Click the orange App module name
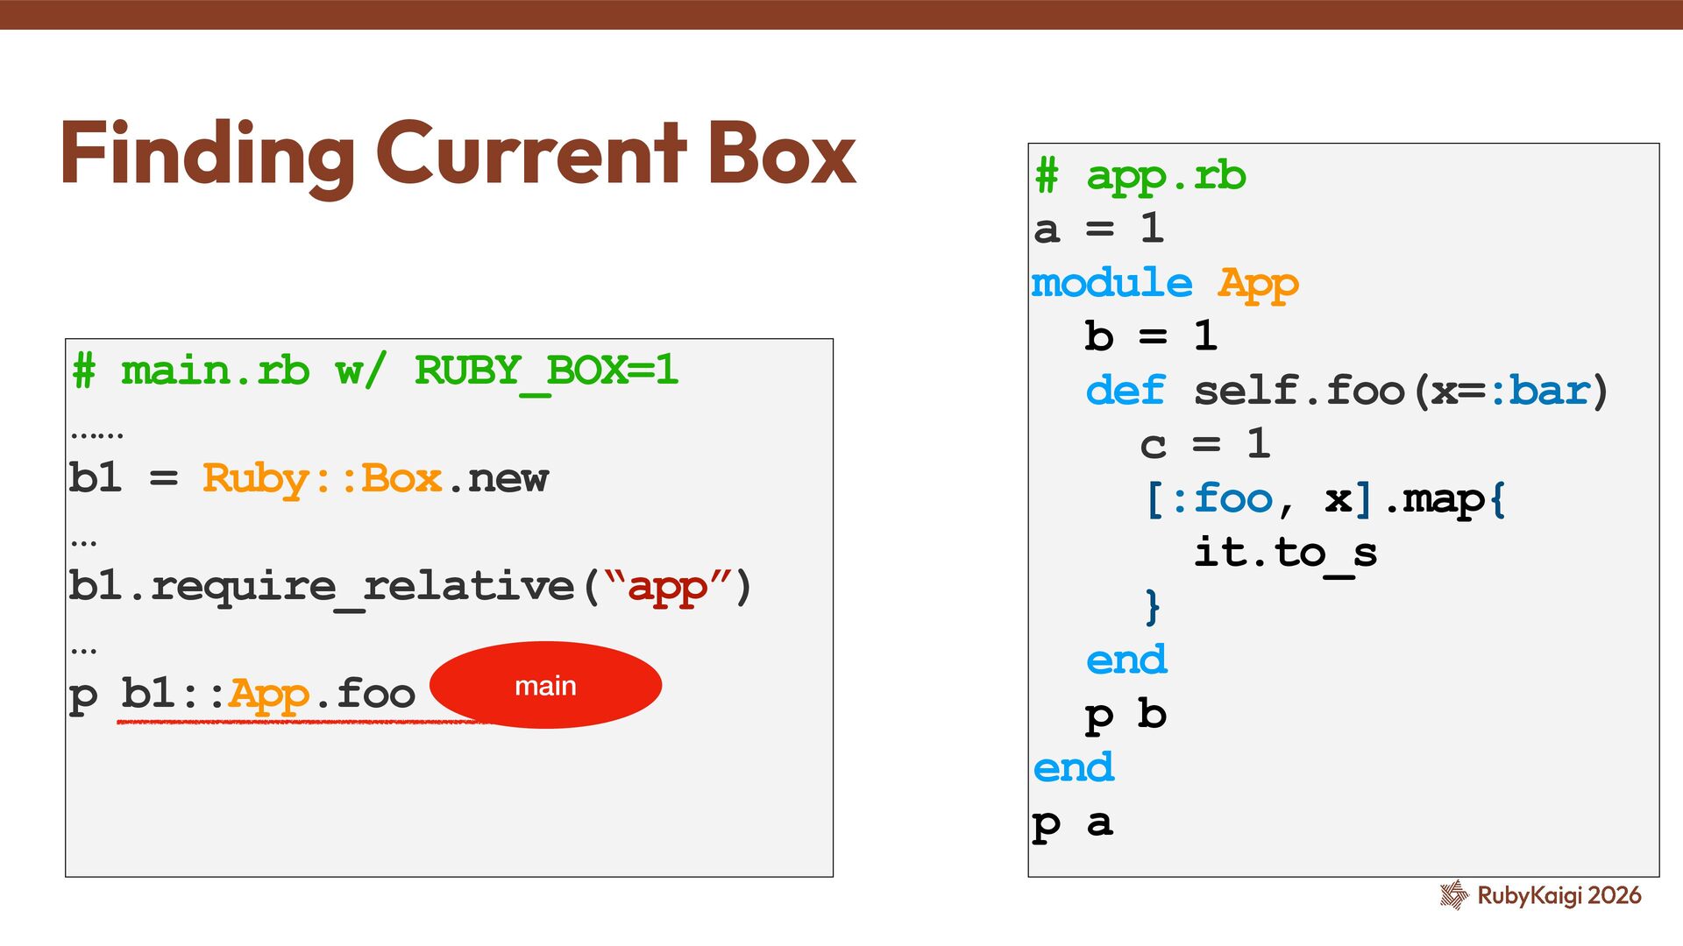1683x946 pixels. pos(1258,284)
